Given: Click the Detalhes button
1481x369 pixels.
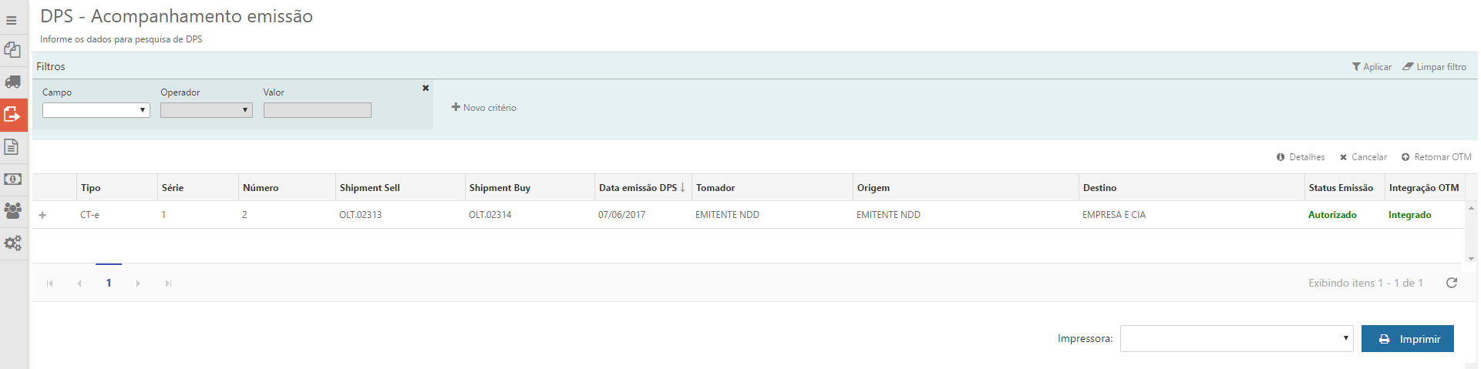Looking at the screenshot, I should pos(1301,157).
